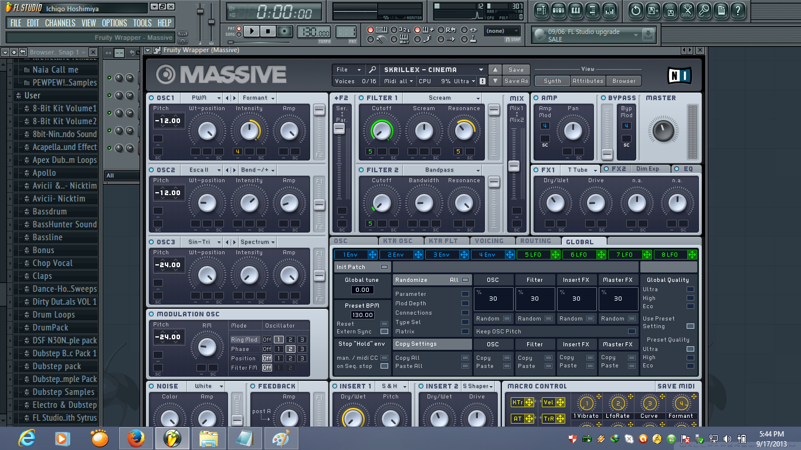Open the help question mark icon
Image resolution: width=801 pixels, height=450 pixels.
click(x=738, y=10)
